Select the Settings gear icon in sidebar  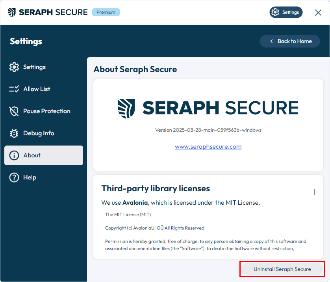[x=14, y=67]
